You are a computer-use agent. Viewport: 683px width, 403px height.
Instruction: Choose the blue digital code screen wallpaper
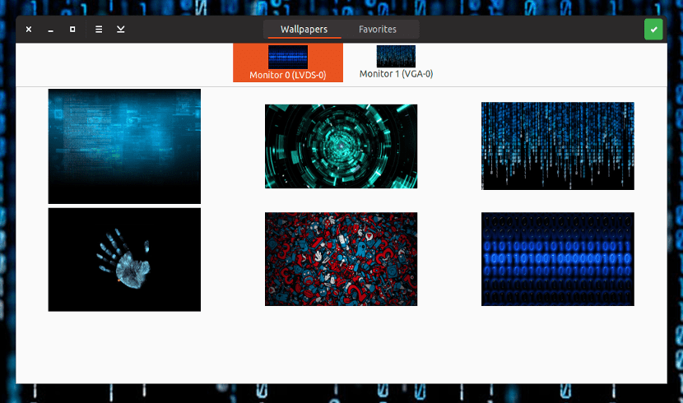(x=124, y=146)
